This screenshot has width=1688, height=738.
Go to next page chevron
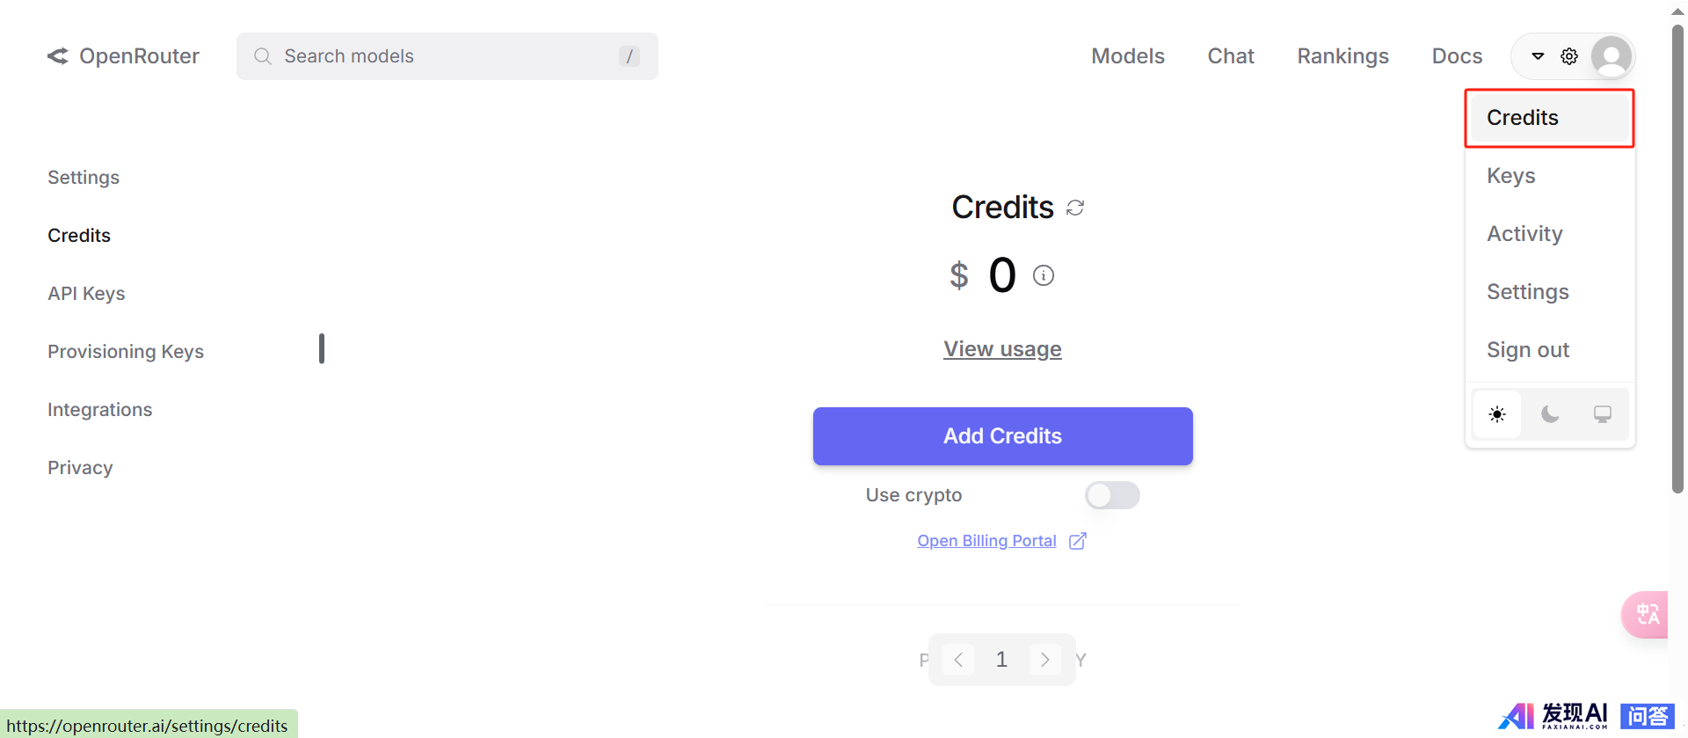pos(1044,660)
